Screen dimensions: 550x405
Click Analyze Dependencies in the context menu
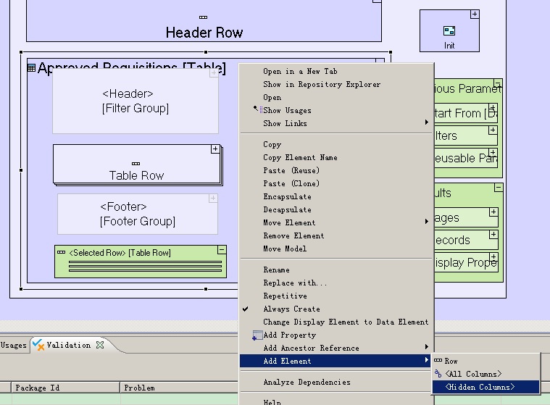307,382
